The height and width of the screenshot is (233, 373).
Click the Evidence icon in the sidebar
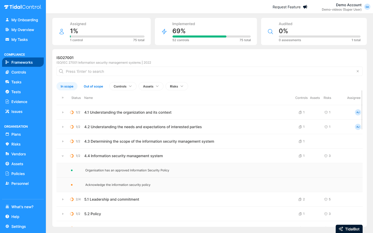7,101
